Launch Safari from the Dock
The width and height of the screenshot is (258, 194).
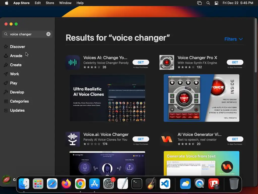(x=52, y=184)
